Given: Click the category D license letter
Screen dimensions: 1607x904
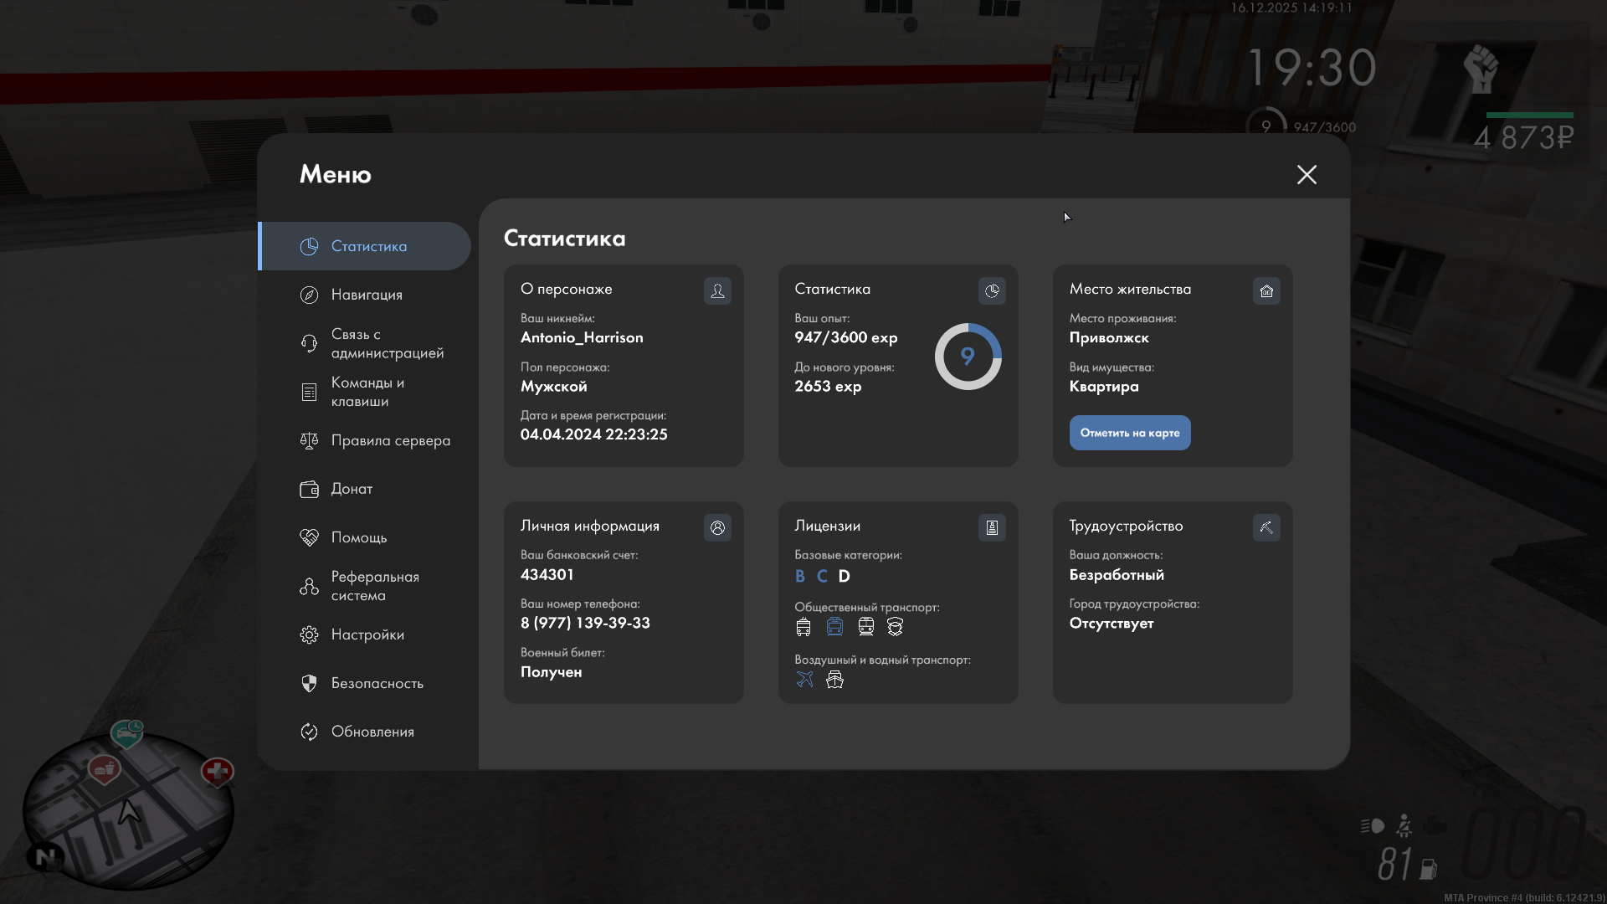Looking at the screenshot, I should tap(844, 576).
